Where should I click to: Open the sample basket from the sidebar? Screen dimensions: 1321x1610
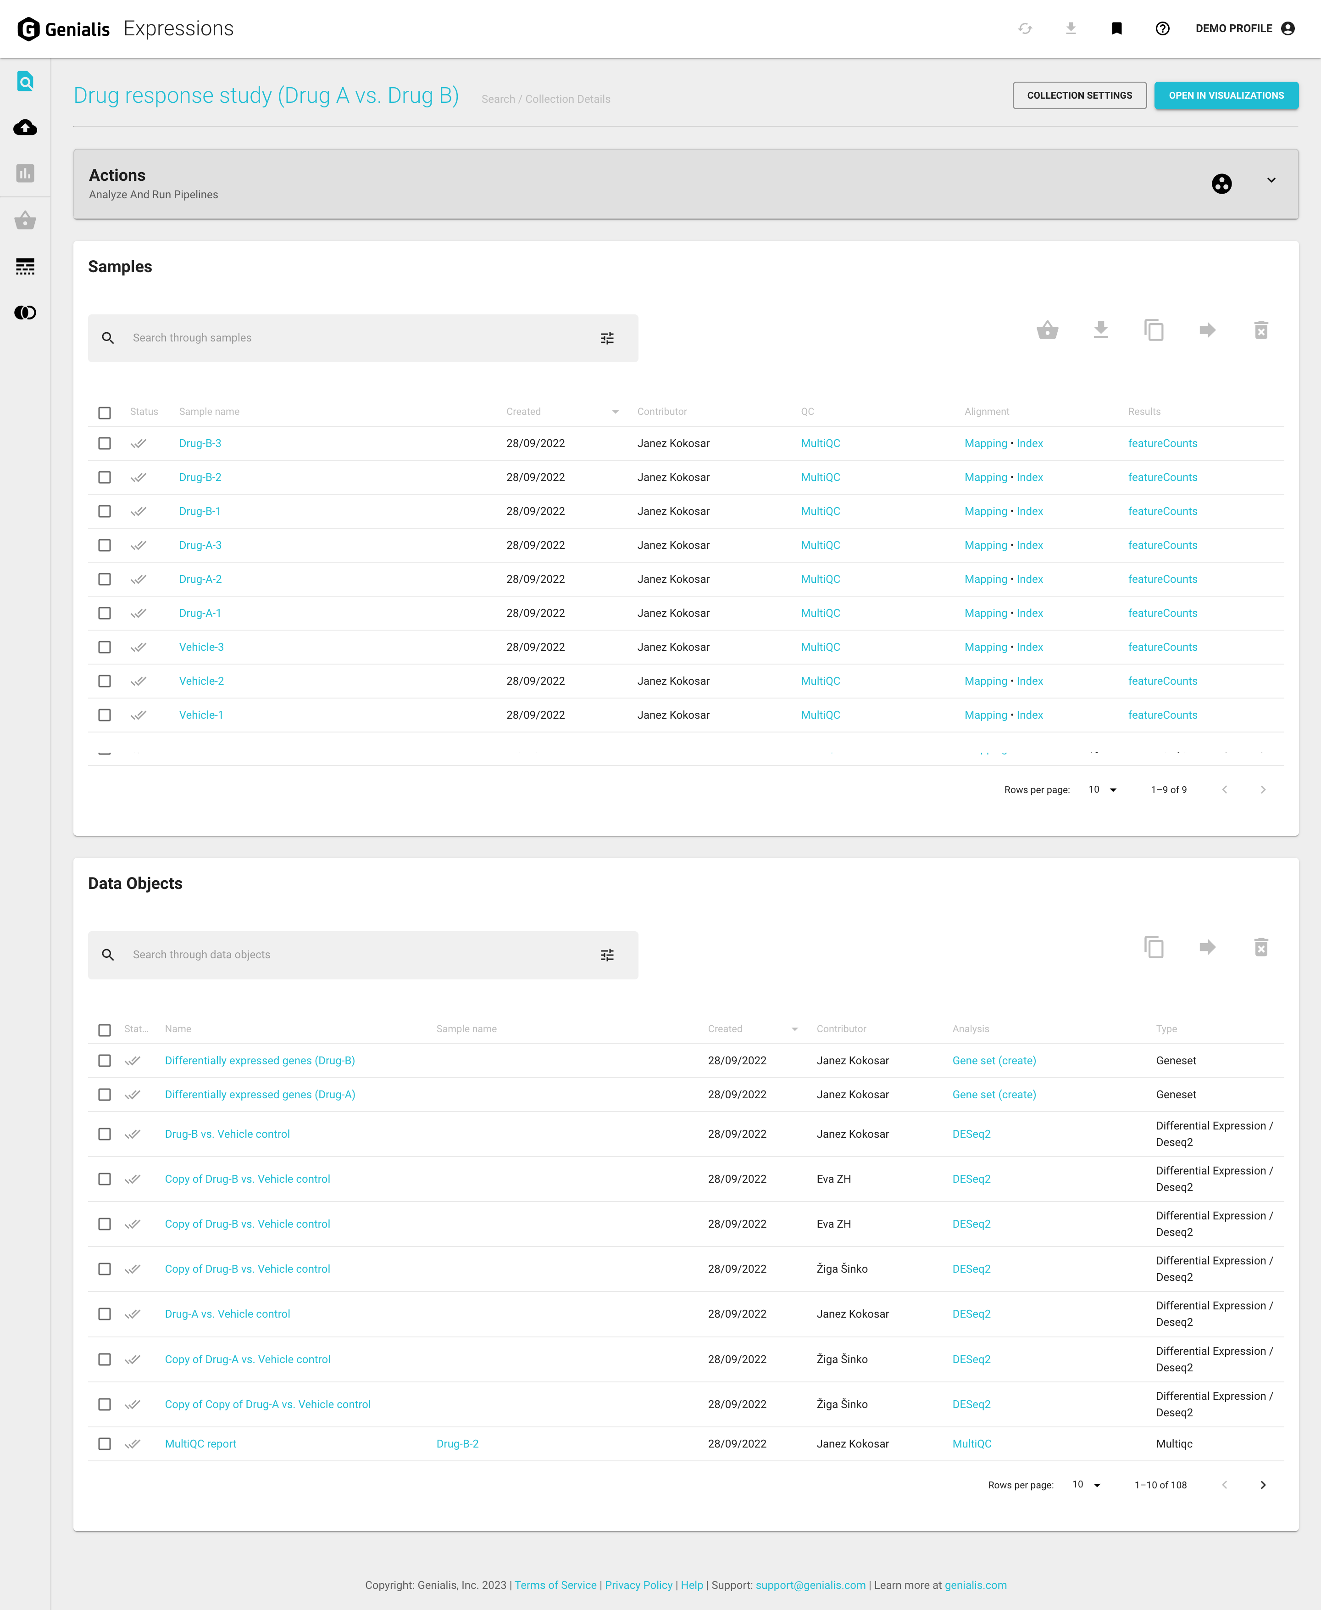tap(25, 221)
